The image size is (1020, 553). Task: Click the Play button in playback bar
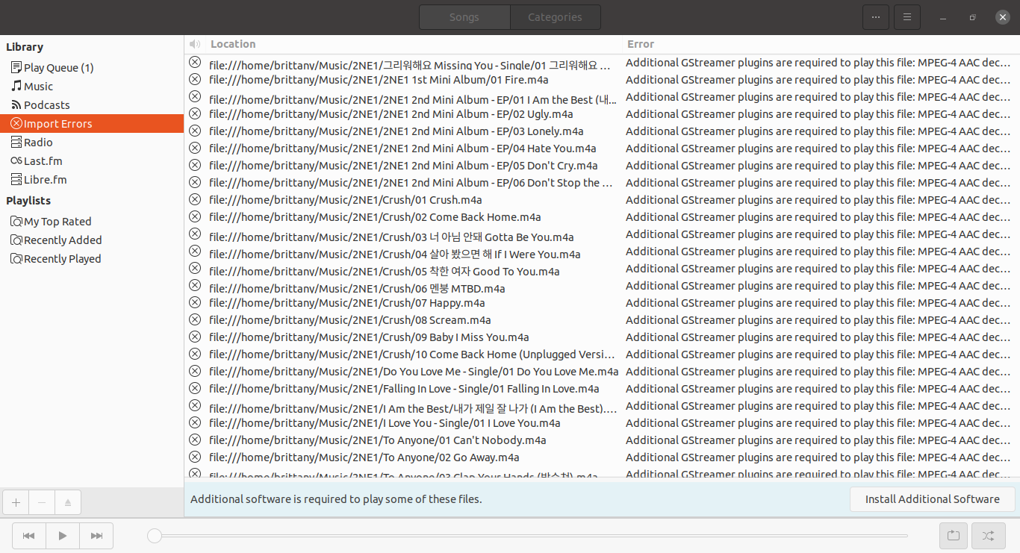click(x=63, y=536)
